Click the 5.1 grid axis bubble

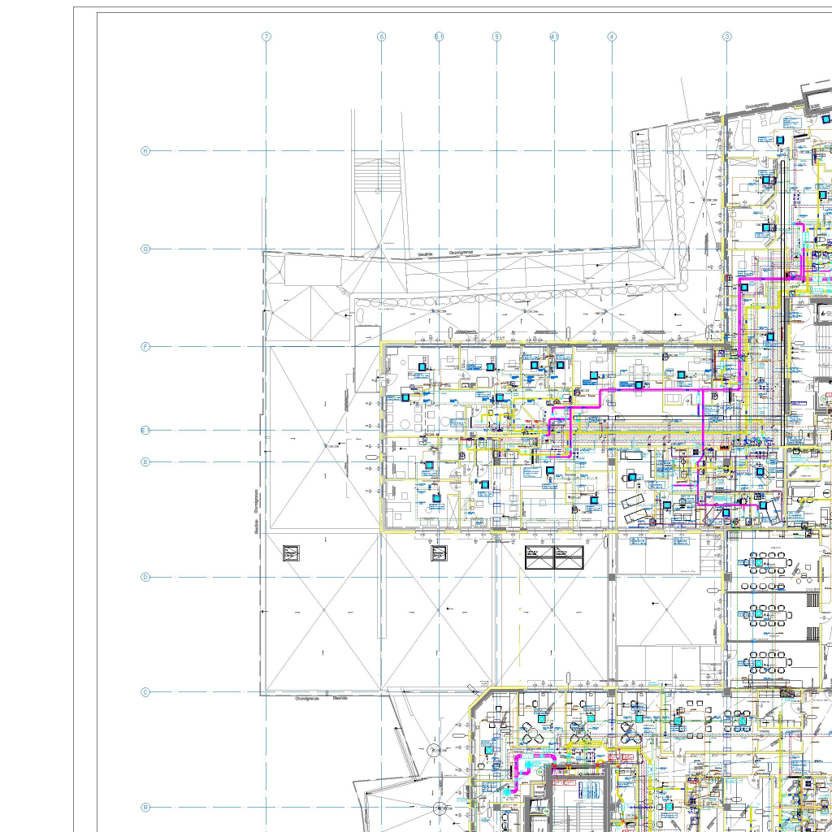click(x=440, y=37)
